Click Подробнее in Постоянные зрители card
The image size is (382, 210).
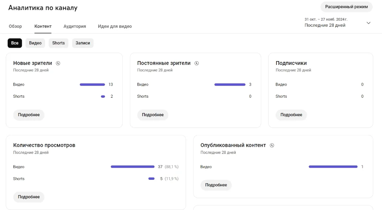point(153,115)
